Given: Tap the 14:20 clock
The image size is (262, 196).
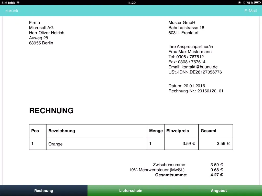Looking at the screenshot, I should click(131, 3).
